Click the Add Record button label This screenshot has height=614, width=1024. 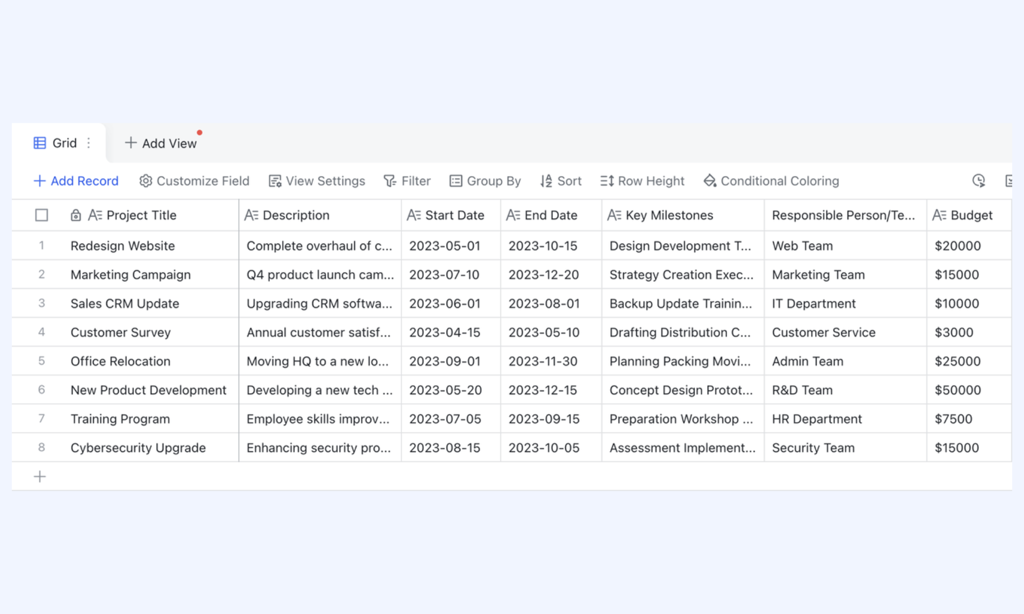[84, 181]
